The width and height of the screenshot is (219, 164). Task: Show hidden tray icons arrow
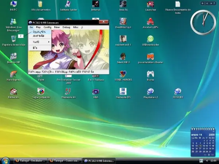tap(207, 161)
